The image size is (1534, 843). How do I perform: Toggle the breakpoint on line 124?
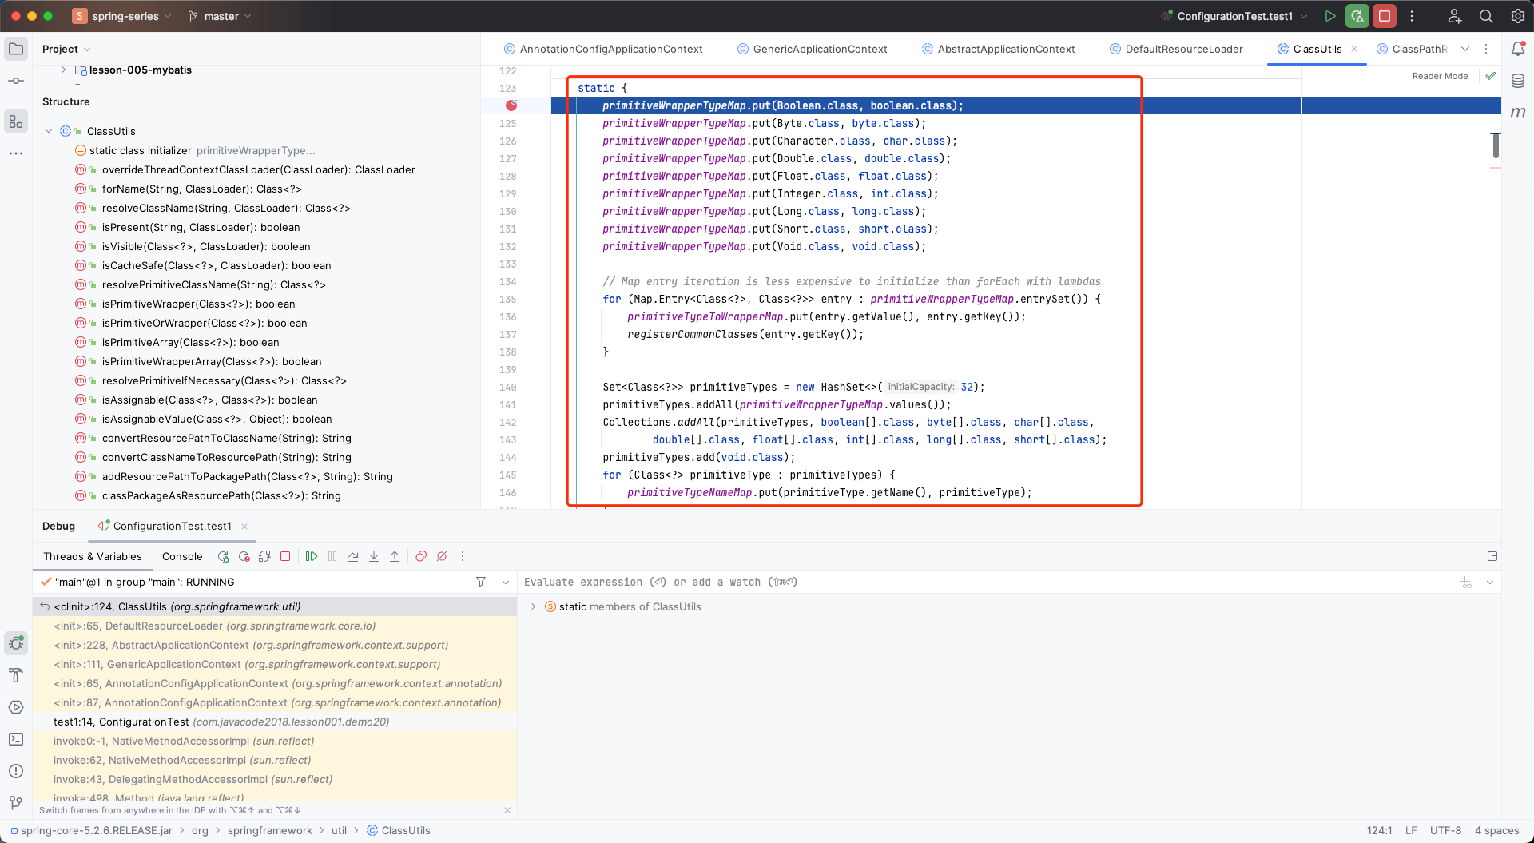[511, 105]
